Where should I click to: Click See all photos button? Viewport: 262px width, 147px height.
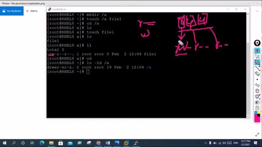coord(12,11)
